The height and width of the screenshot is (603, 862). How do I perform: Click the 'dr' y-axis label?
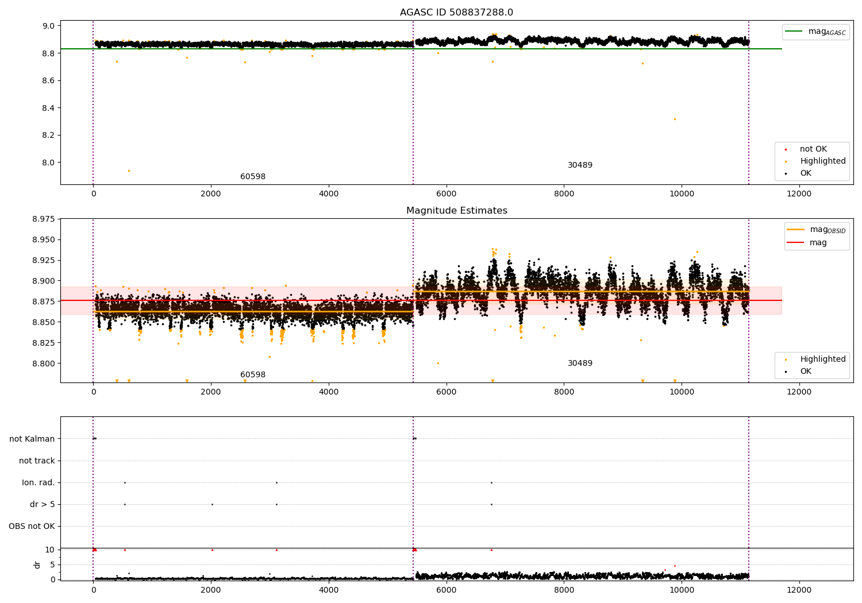click(37, 565)
